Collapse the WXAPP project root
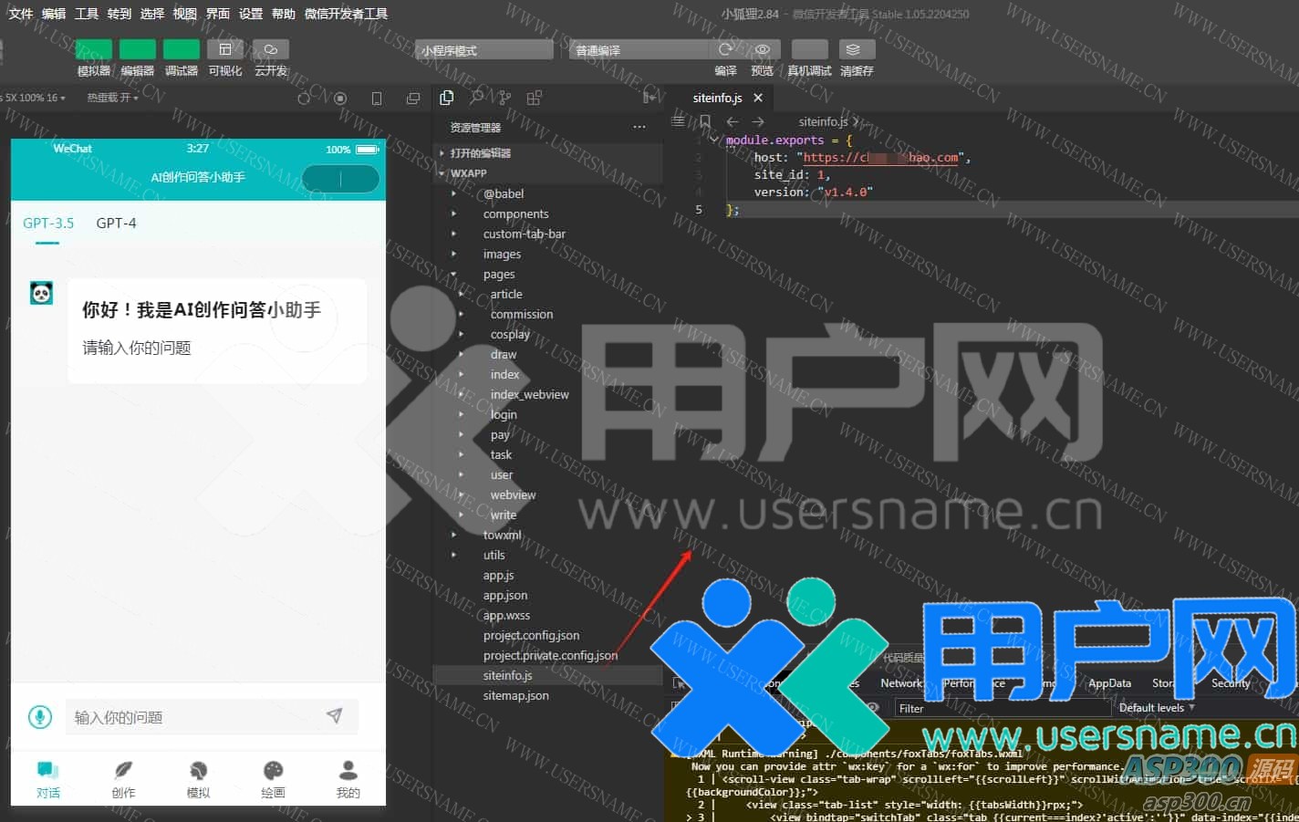The image size is (1299, 822). coord(547,172)
